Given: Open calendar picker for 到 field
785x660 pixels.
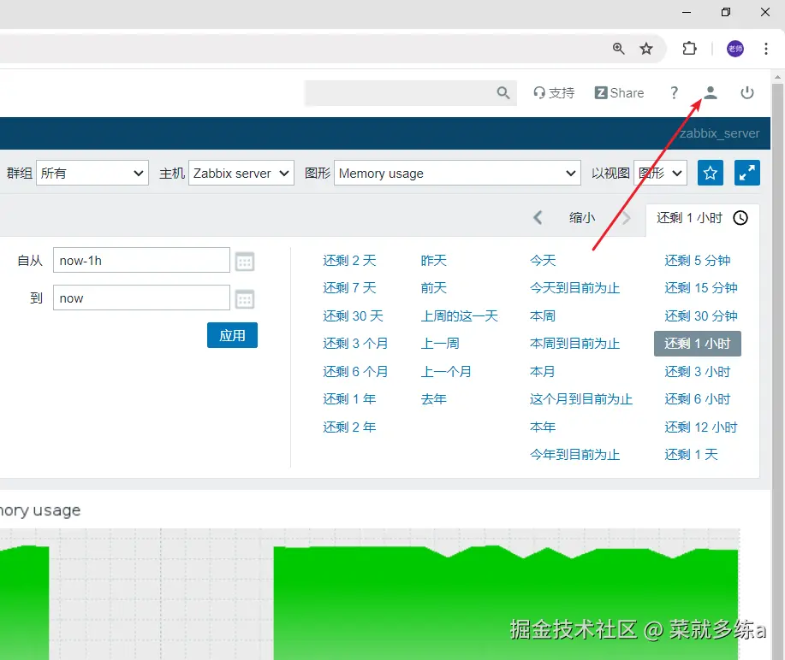Looking at the screenshot, I should (x=245, y=299).
